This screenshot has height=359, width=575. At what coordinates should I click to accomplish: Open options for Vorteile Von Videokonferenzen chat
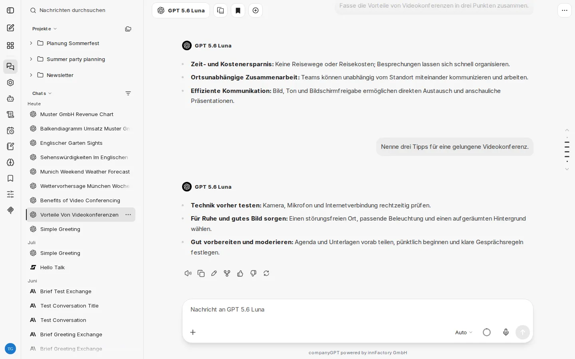128,215
